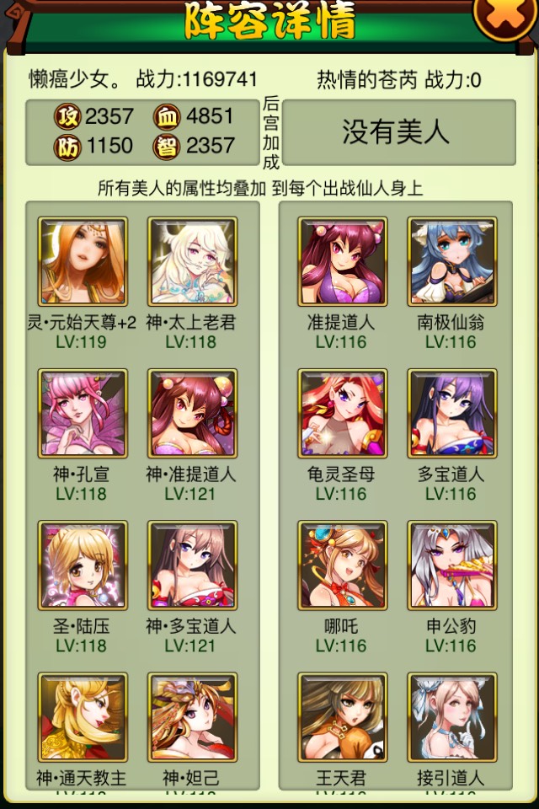Image resolution: width=539 pixels, height=809 pixels.
Task: Click the 攻 attack stat icon
Action: pos(67,116)
